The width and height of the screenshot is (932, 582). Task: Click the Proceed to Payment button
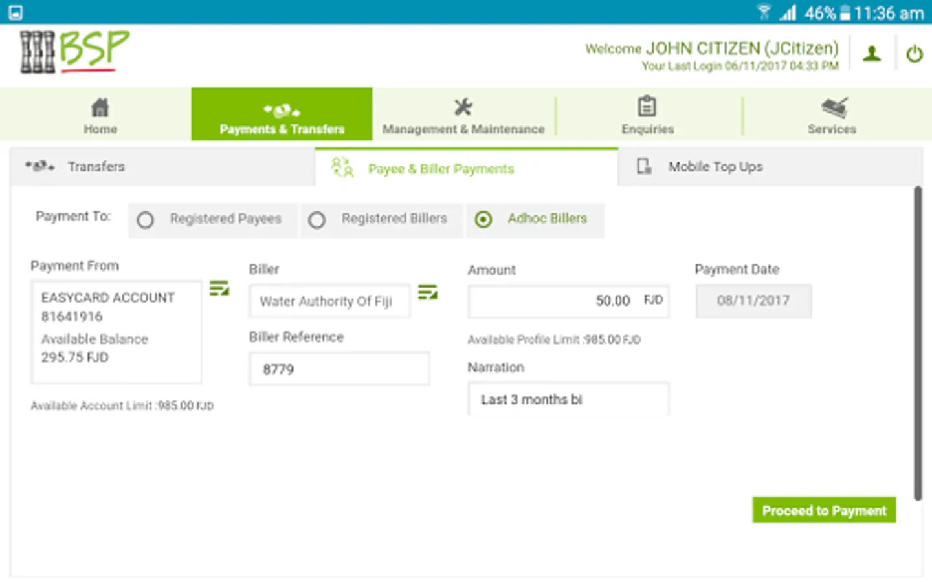[824, 510]
